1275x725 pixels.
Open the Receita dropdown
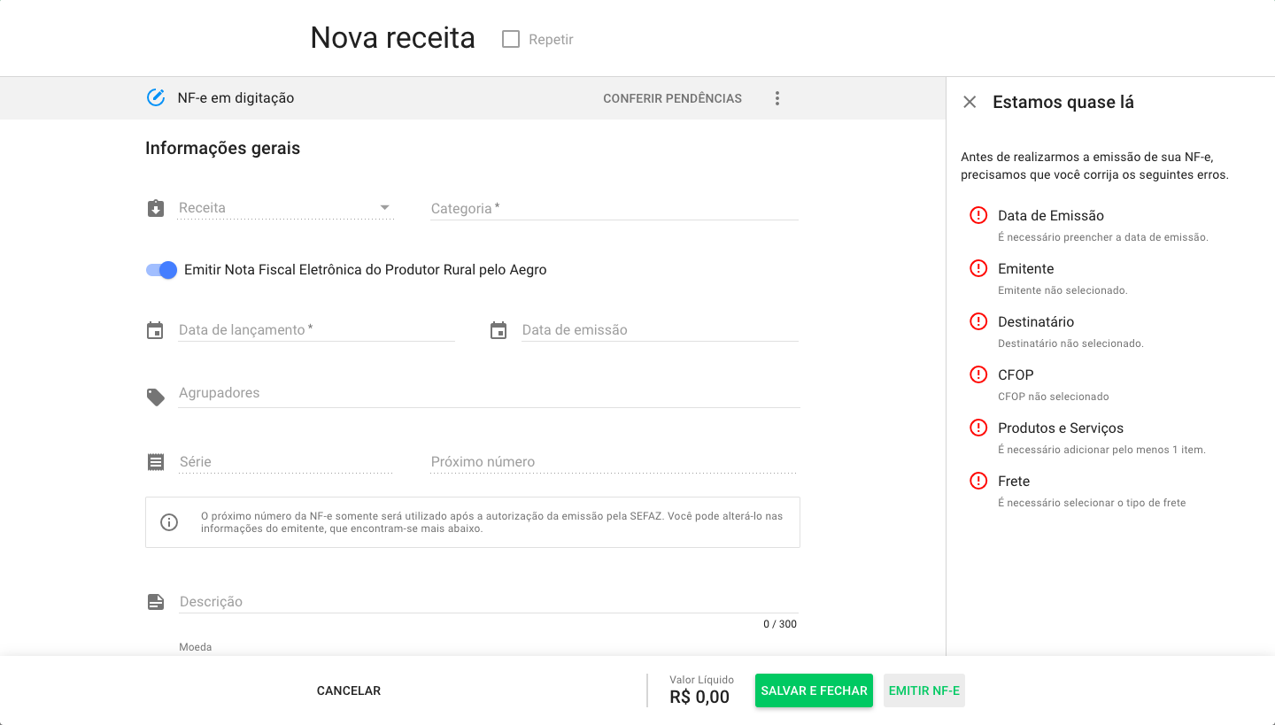coord(384,207)
